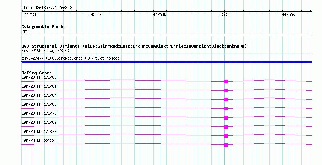Select transcript CAMK2B|NM_172081 label
This screenshot has height=165, width=322.
tap(39, 87)
